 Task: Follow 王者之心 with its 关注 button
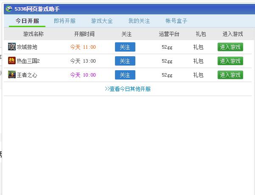tap(125, 75)
